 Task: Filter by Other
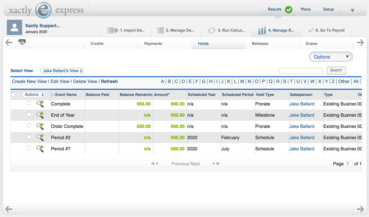[344, 81]
